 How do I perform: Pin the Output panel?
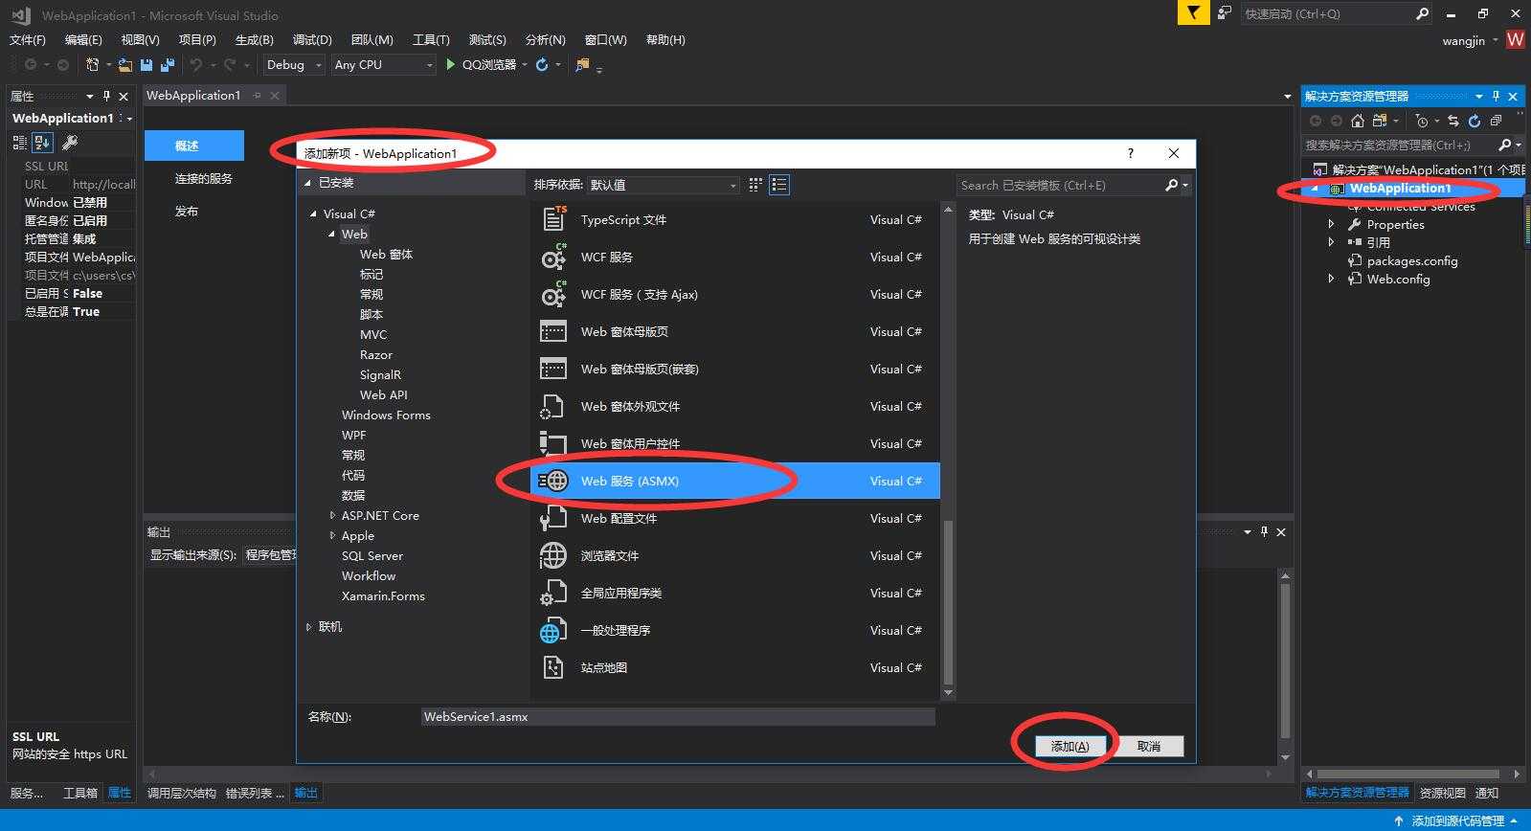[x=1264, y=531]
